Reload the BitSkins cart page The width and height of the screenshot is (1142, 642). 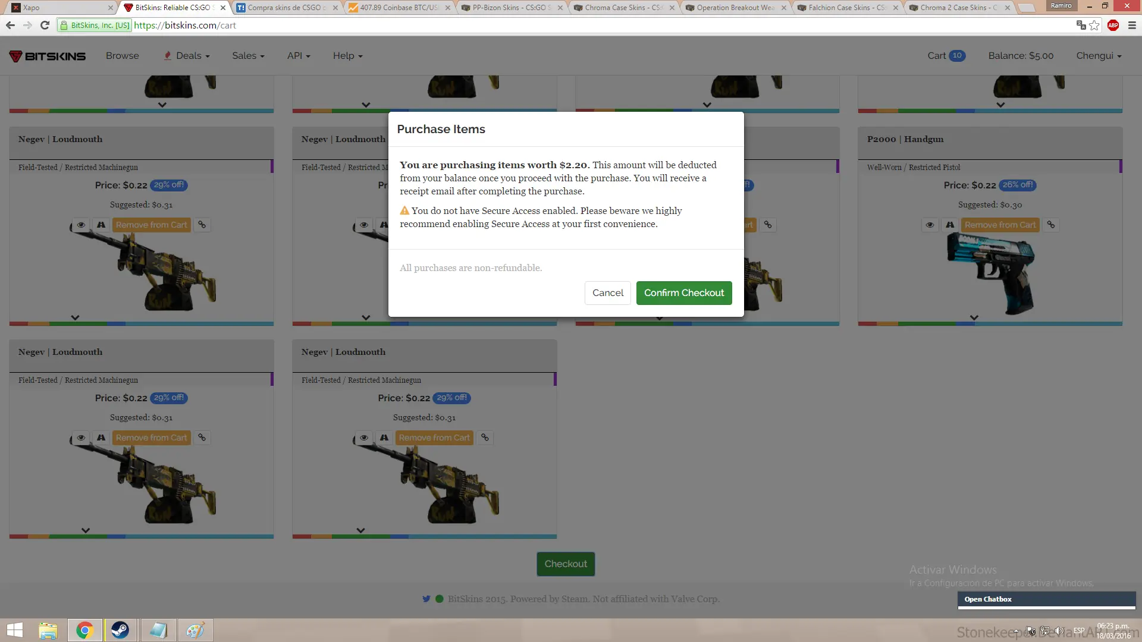tap(45, 25)
